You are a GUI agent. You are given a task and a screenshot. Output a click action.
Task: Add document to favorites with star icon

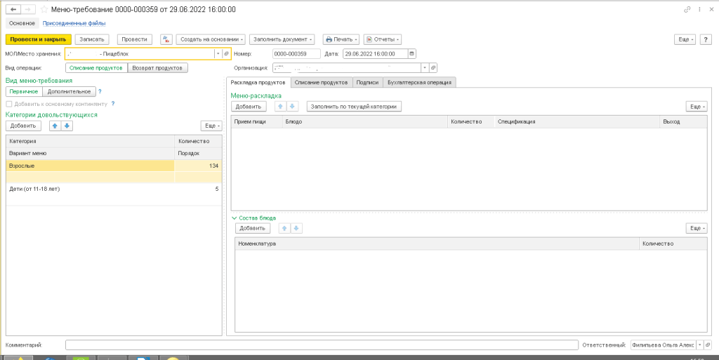[x=45, y=10]
